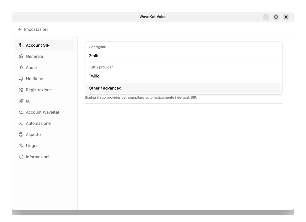This screenshot has height=222, width=306.
Task: Open the Informazioni section
Action: tap(45, 157)
